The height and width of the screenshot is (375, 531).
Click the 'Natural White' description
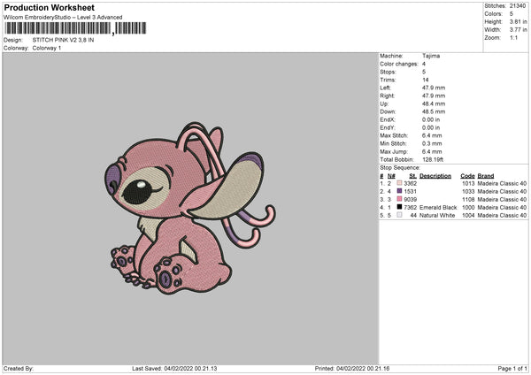point(437,215)
